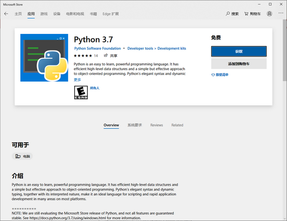Expand description with 更多 link
Image resolution: width=287 pixels, height=221 pixels.
(x=77, y=80)
